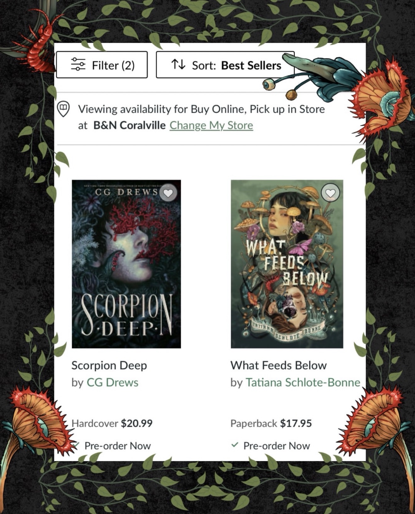Open author Tatiana Schlote-Bonne link

[x=303, y=382]
